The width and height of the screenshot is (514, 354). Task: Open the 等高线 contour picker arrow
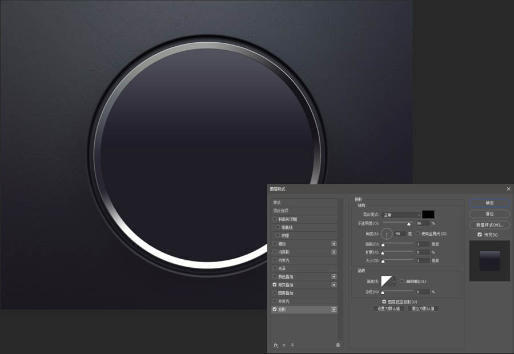394,281
